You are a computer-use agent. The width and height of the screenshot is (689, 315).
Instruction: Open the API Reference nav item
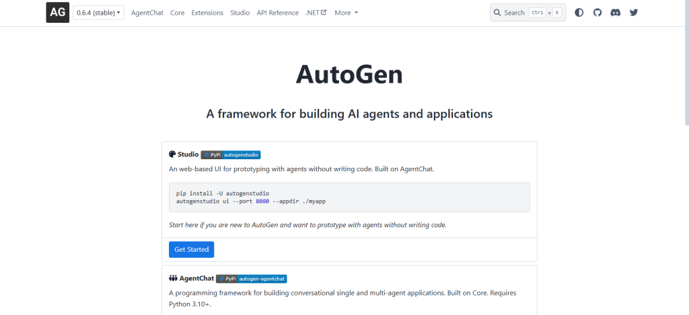tap(278, 13)
